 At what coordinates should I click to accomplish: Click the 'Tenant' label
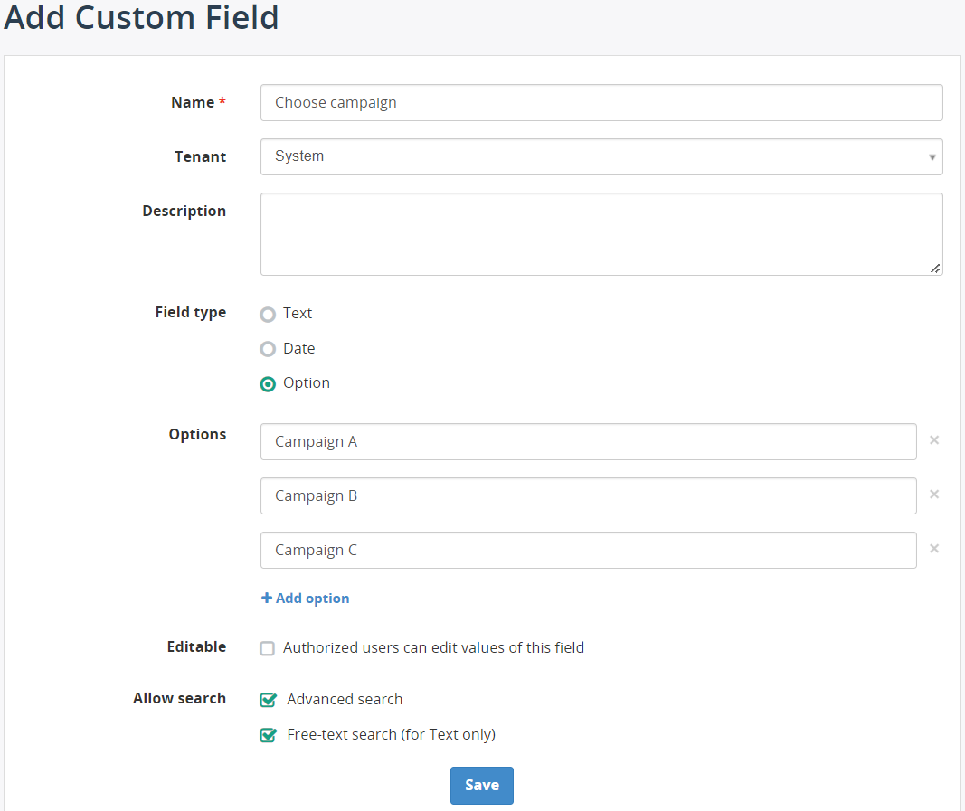[x=200, y=157]
